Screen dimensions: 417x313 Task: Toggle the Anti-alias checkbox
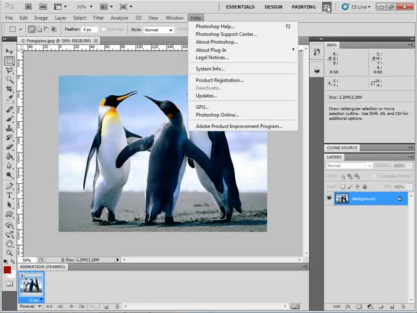[x=103, y=29]
